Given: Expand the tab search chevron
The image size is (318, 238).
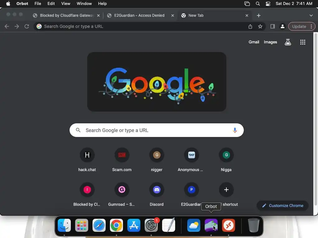Looking at the screenshot, I should (311, 15).
